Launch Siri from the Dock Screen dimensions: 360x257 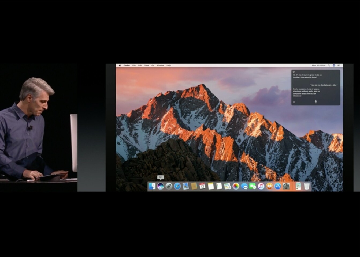161,186
